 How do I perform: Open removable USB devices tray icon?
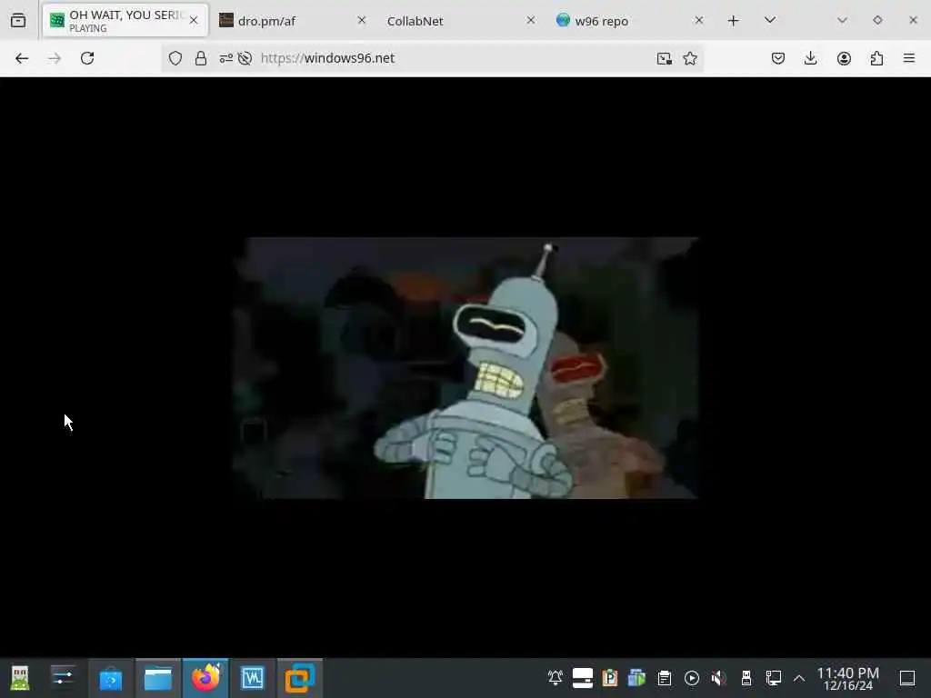[x=746, y=678]
